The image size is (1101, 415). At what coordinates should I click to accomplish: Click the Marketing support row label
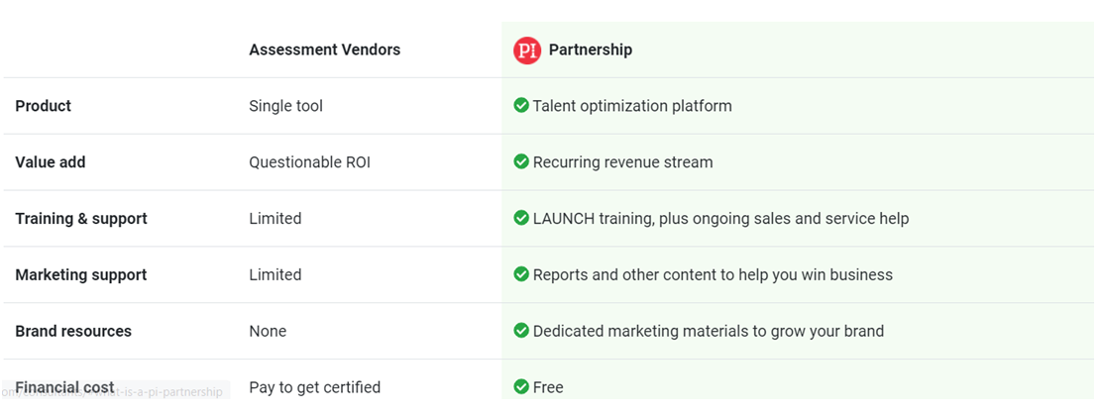coord(80,274)
